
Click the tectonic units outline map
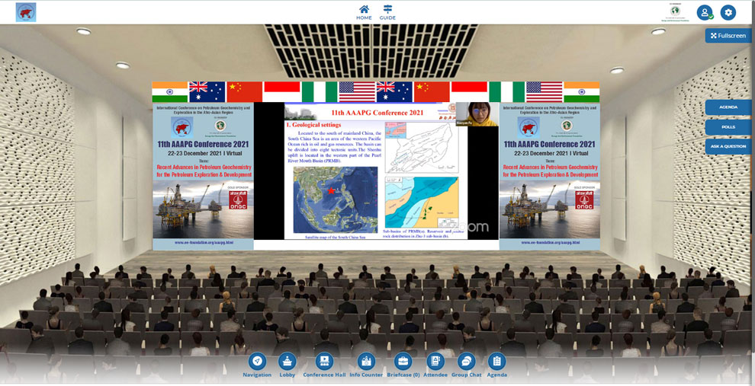pos(422,148)
